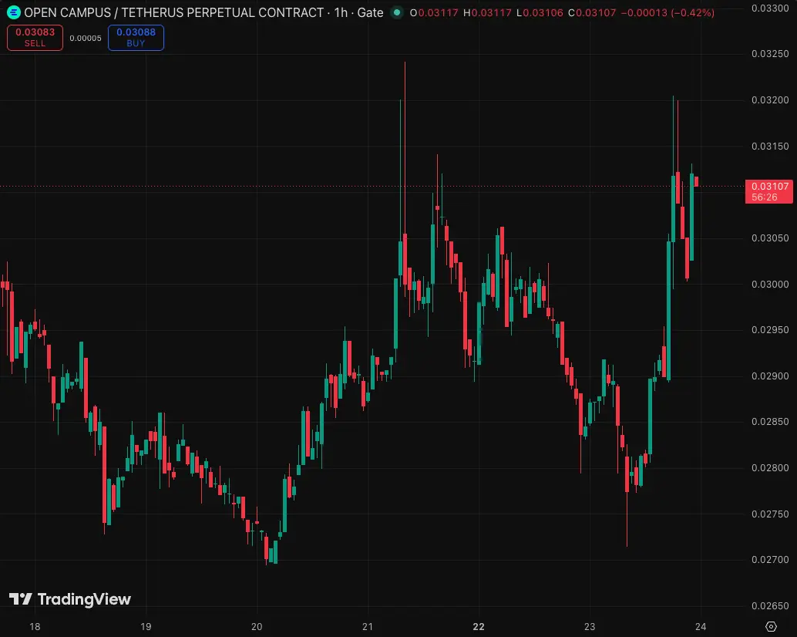Viewport: 797px width, 637px height.
Task: Select the 0.03200 price axis label
Action: (769, 100)
